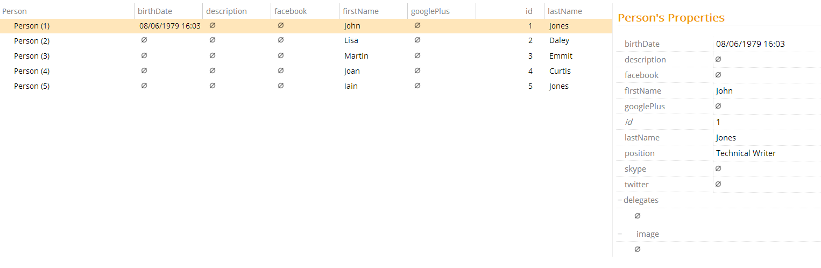Select the Person (3) row
821x268 pixels.
[32, 56]
